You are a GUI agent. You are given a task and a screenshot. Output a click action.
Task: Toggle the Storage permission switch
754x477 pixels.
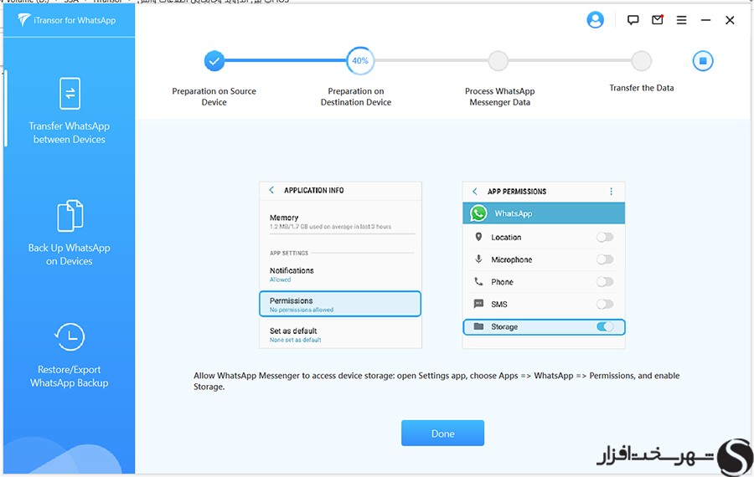click(605, 326)
